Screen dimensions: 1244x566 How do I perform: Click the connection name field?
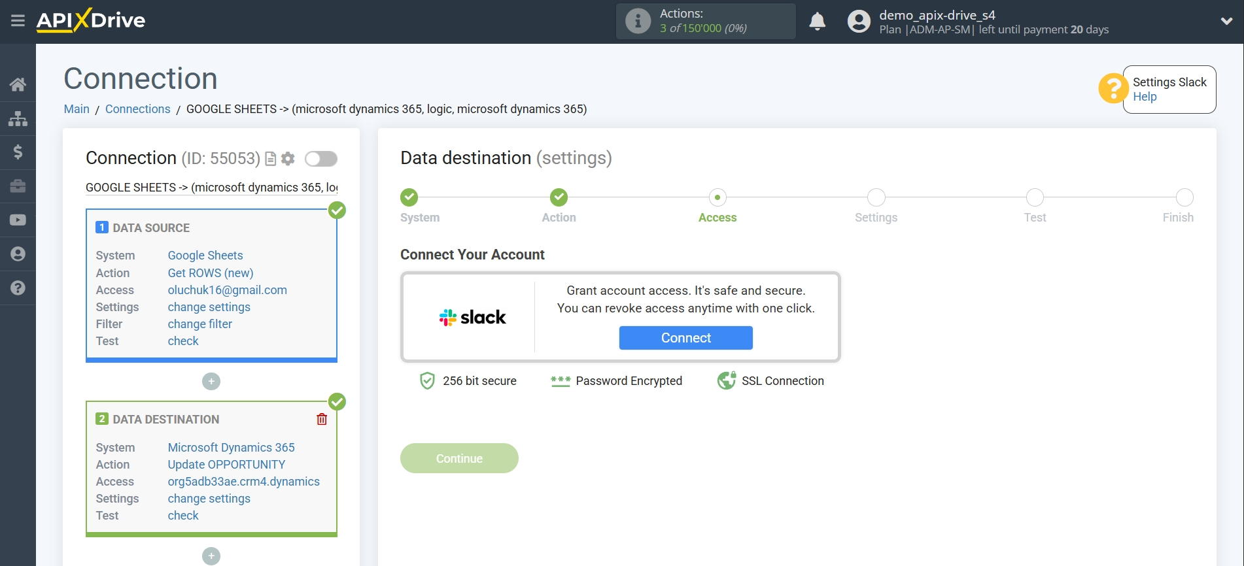(x=212, y=188)
